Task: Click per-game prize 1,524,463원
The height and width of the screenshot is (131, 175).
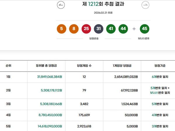Action: [x=129, y=104]
